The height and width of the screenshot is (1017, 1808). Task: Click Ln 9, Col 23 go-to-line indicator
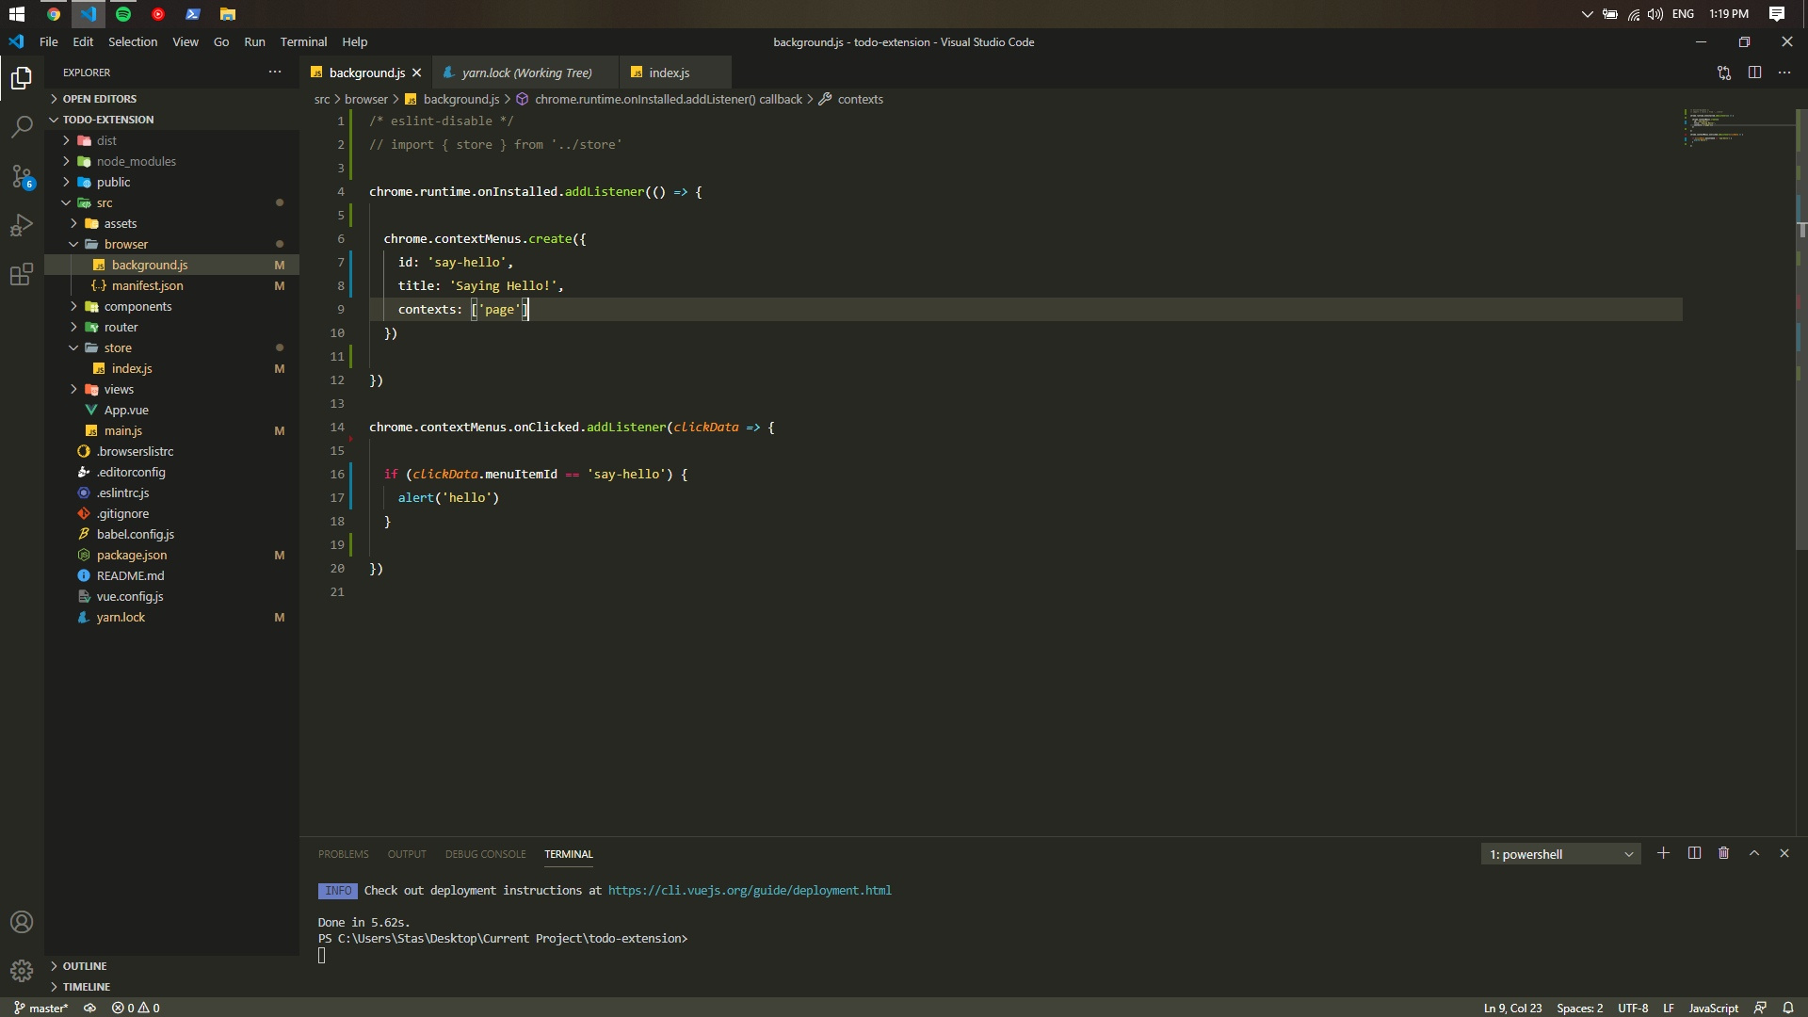tap(1512, 1008)
